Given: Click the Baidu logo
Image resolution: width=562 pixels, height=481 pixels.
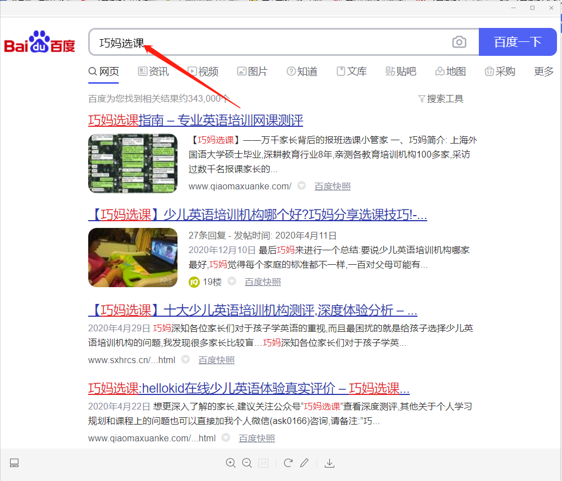Looking at the screenshot, I should 40,41.
